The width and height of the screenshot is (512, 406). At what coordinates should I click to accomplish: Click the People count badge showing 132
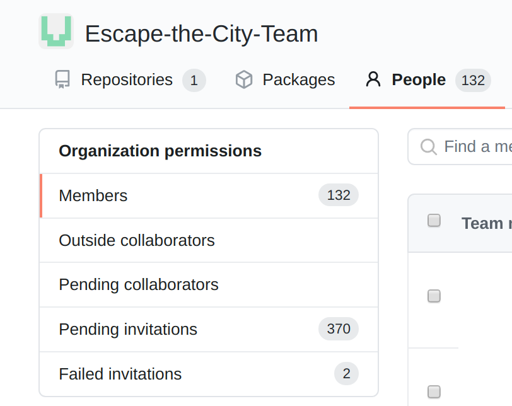coord(473,81)
